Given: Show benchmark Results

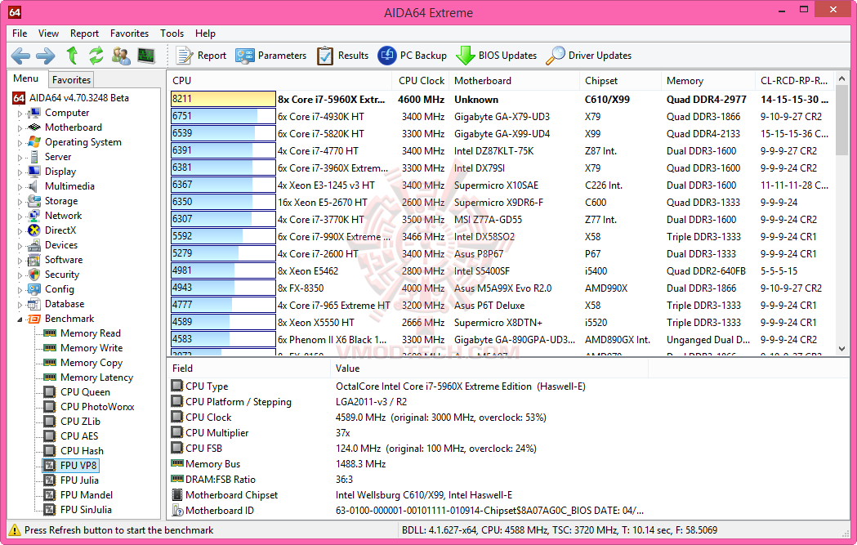Looking at the screenshot, I should pos(342,56).
